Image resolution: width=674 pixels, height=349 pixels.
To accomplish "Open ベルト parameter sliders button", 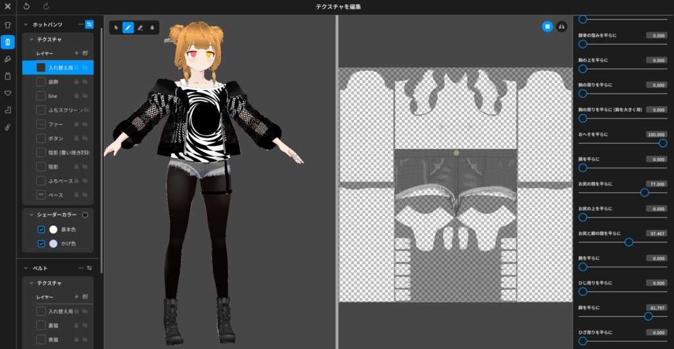I will coord(90,268).
